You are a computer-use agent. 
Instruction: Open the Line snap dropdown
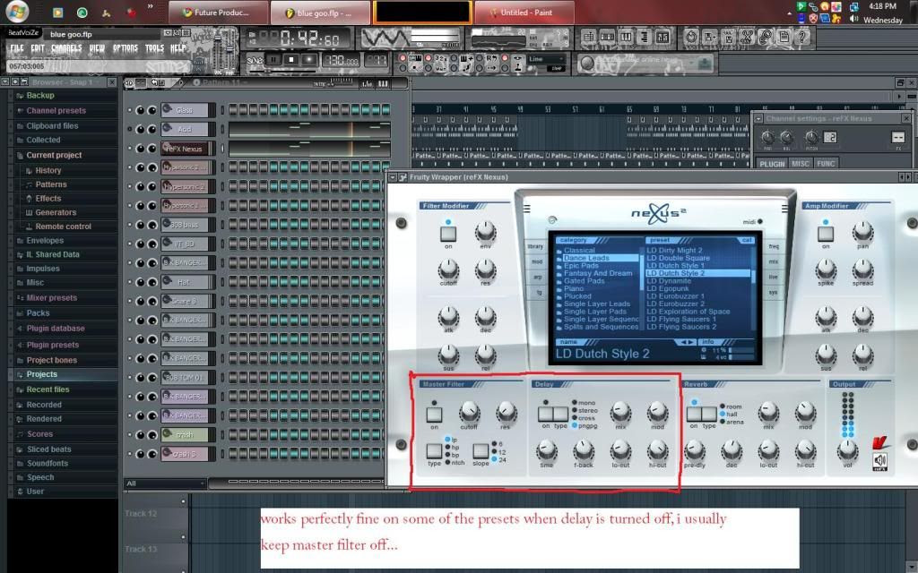(x=546, y=59)
